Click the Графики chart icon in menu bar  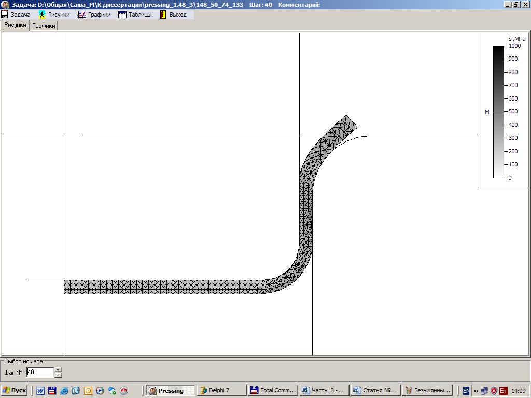[x=81, y=15]
